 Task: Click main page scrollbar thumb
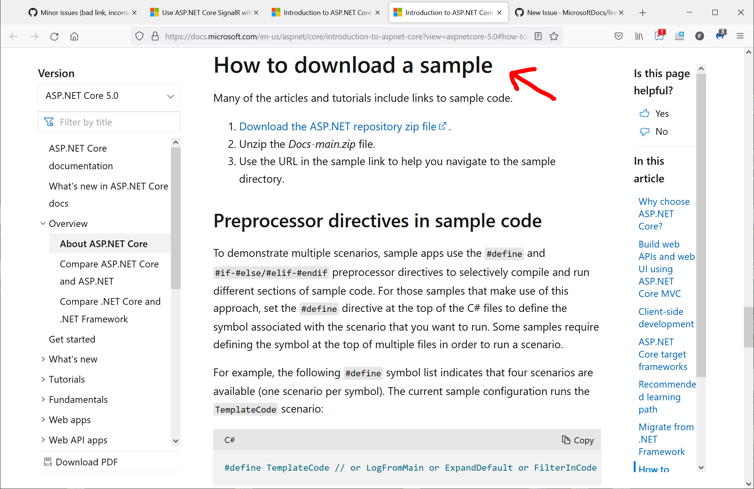[749, 327]
